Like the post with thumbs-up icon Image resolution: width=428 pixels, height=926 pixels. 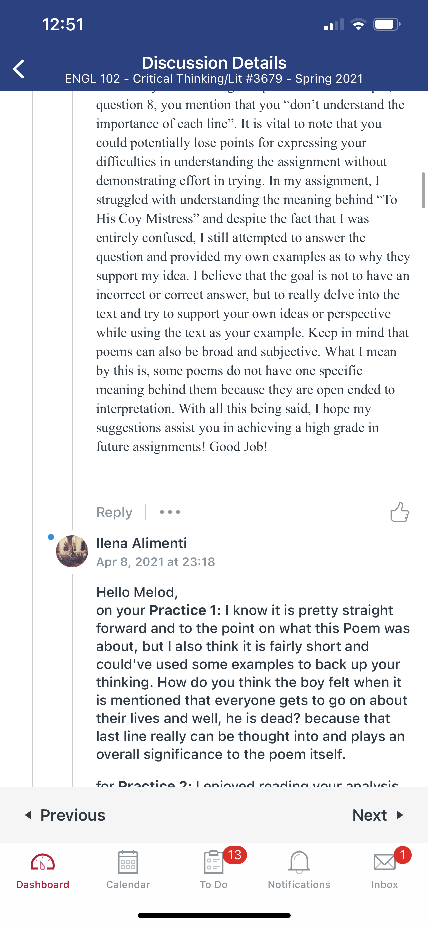click(x=400, y=512)
